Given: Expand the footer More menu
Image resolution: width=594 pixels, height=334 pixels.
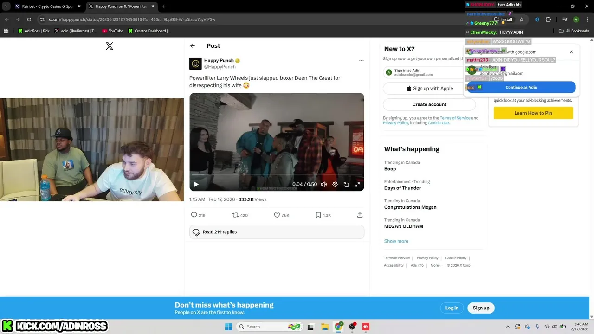Looking at the screenshot, I should 436,265.
